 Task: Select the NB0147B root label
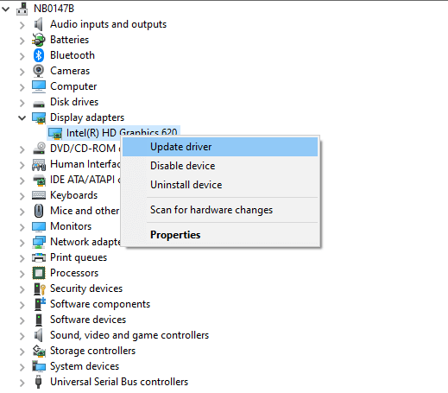pos(54,9)
